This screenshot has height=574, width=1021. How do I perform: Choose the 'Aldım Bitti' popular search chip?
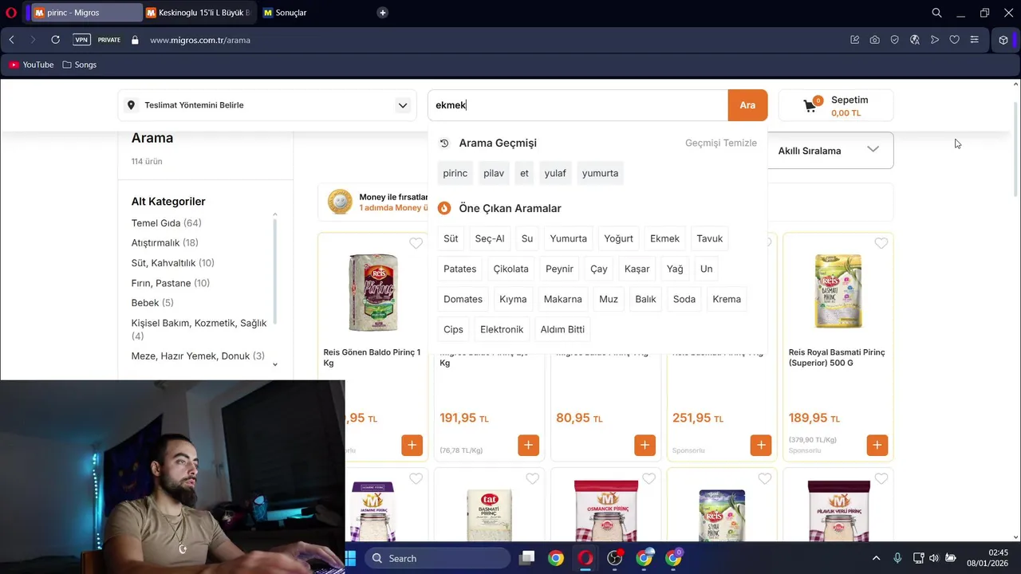(x=562, y=329)
